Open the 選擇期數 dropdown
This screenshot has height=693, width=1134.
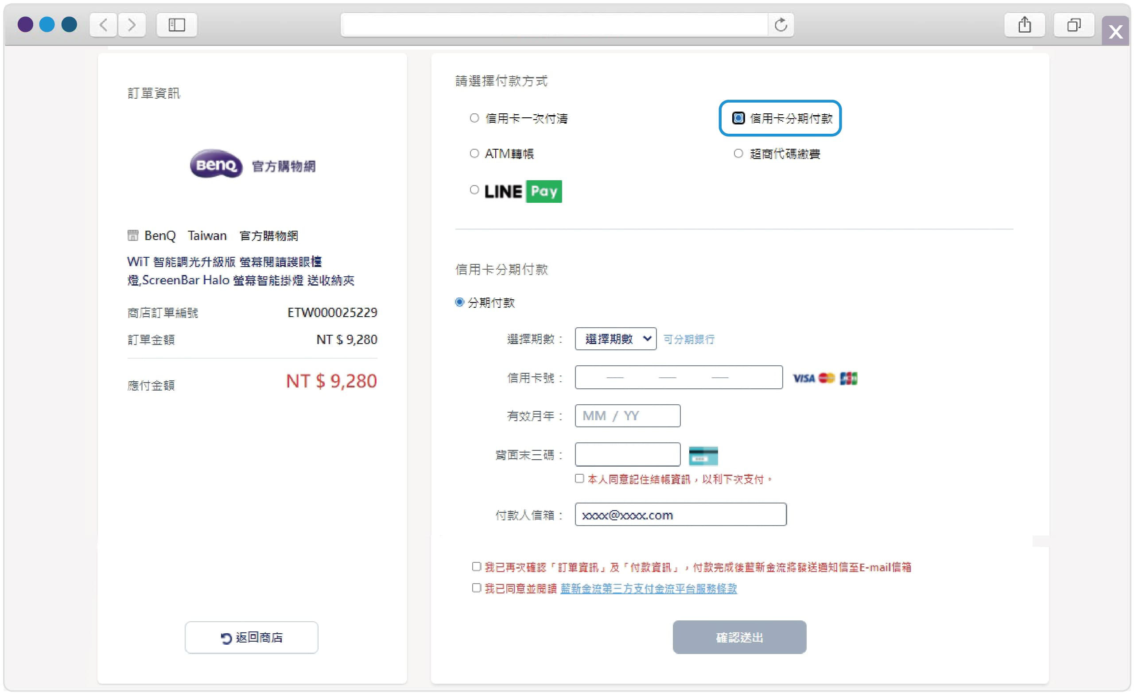pyautogui.click(x=616, y=339)
